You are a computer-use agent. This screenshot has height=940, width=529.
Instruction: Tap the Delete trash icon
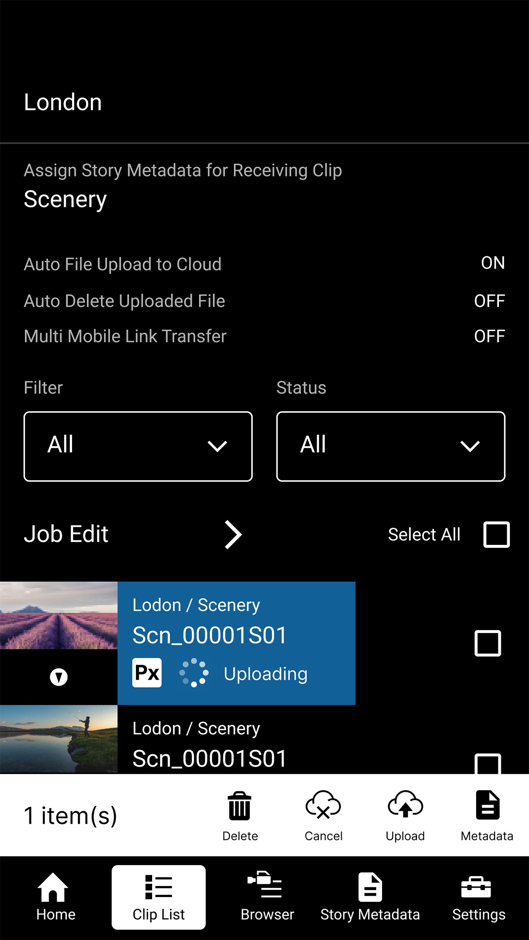[x=240, y=806]
